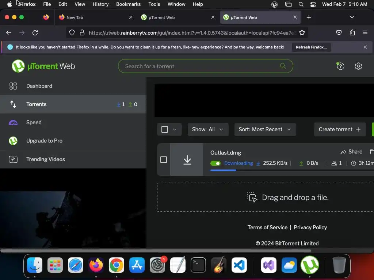This screenshot has width=374, height=280.
Task: Open the Terms of Service link
Action: pos(267,227)
